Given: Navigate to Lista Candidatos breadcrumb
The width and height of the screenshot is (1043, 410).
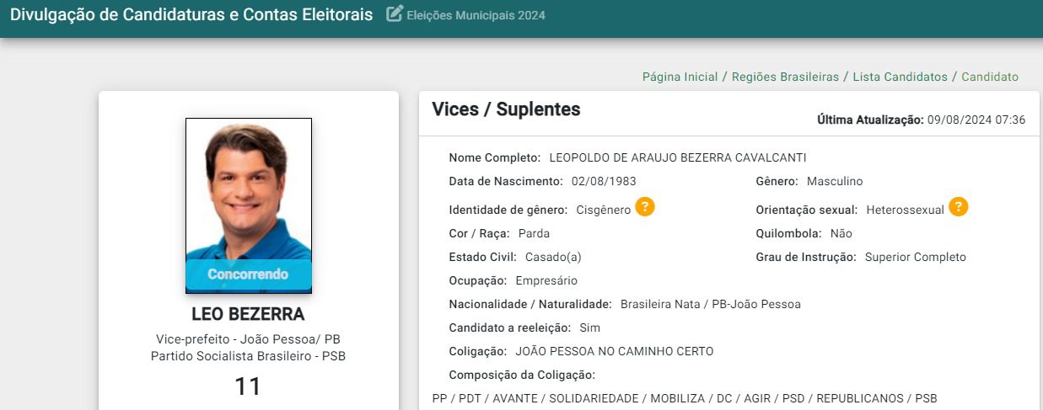Looking at the screenshot, I should pos(900,77).
